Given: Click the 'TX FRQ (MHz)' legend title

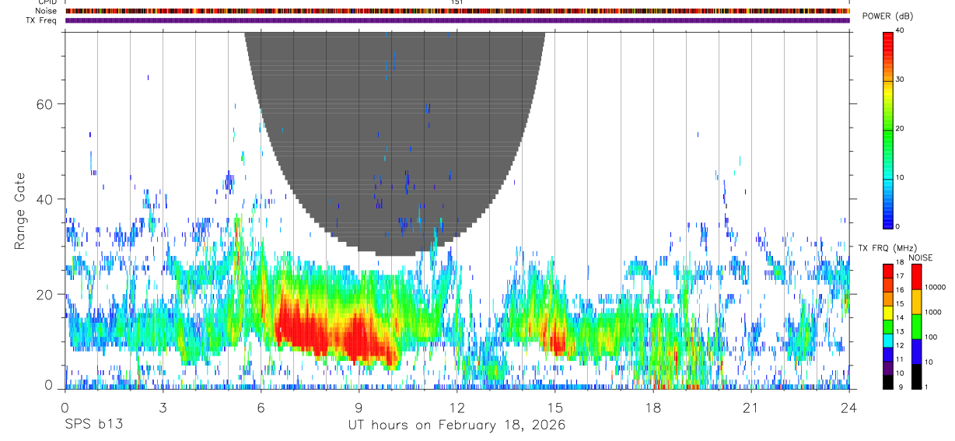Looking at the screenshot, I should 887,247.
